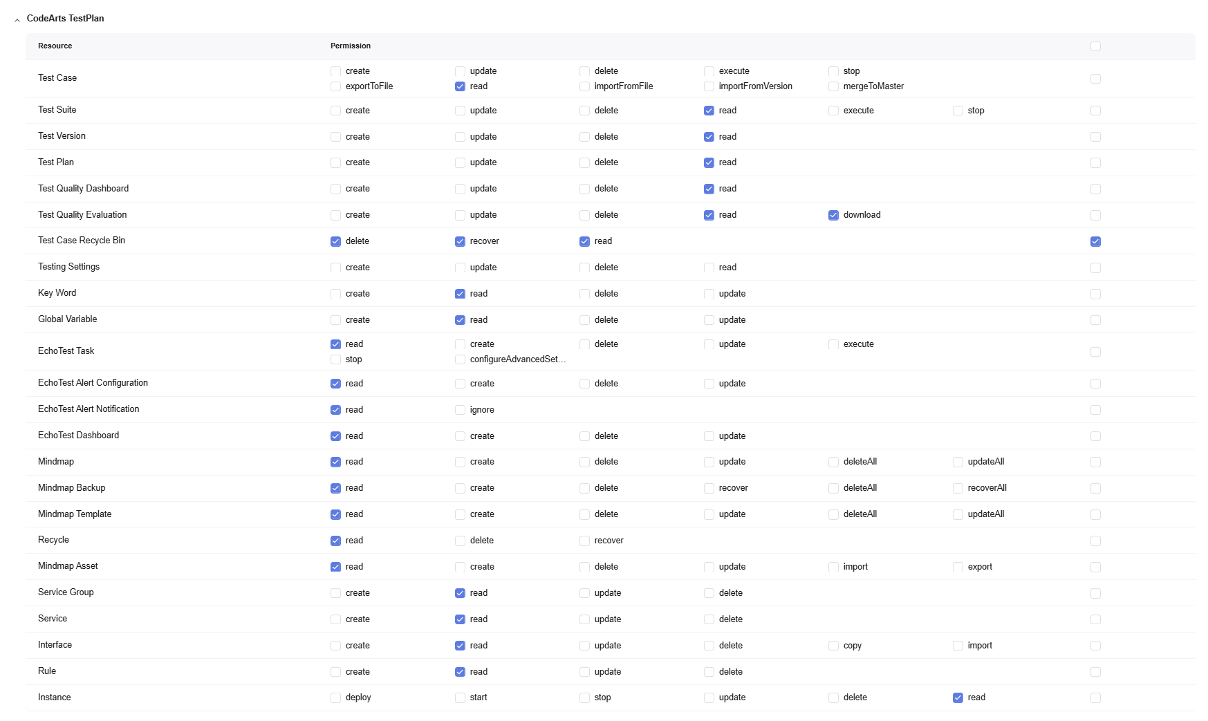
Task: Check stop permission for Instance
Action: click(x=584, y=697)
